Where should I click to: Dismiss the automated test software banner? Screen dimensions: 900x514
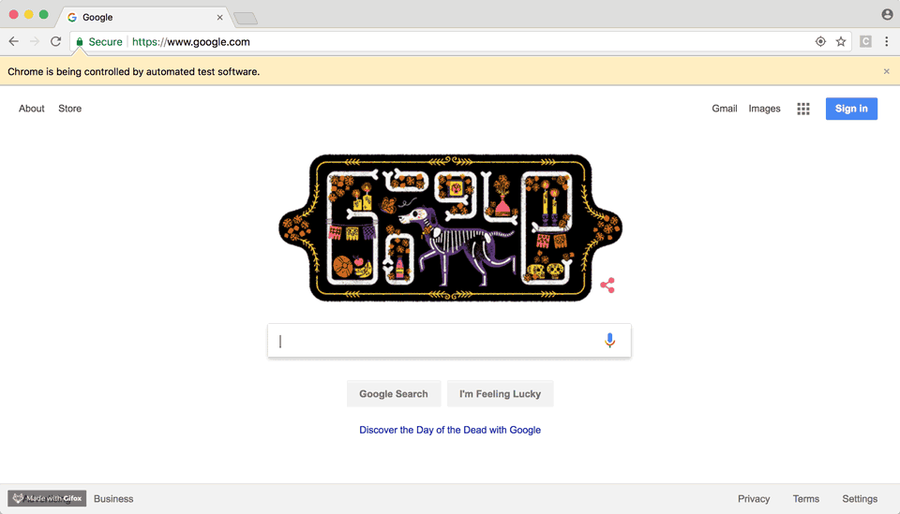pyautogui.click(x=886, y=72)
